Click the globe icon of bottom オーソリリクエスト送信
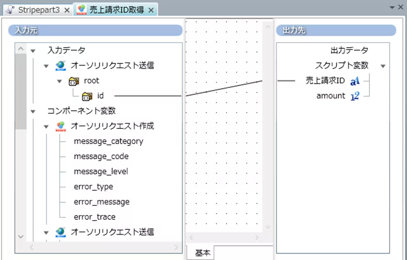Image resolution: width=407 pixels, height=260 pixels. coord(60,232)
